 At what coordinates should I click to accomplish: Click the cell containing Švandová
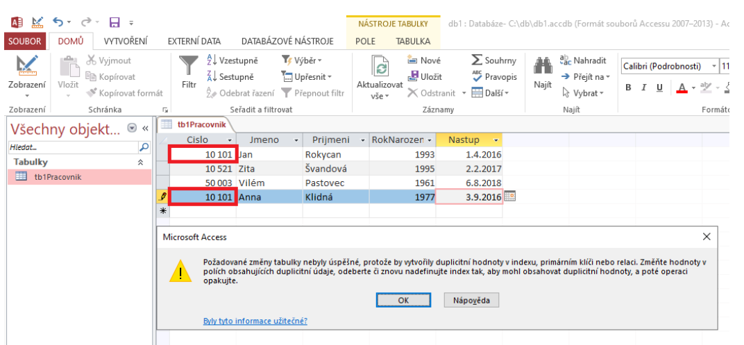[336, 169]
